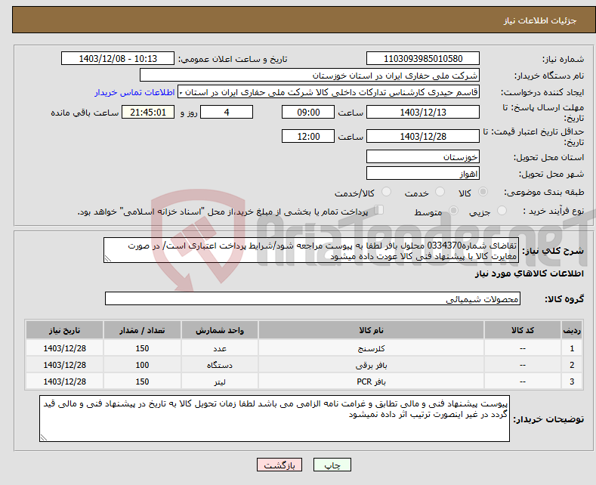Click the delivery city field اهواز

[x=423, y=173]
